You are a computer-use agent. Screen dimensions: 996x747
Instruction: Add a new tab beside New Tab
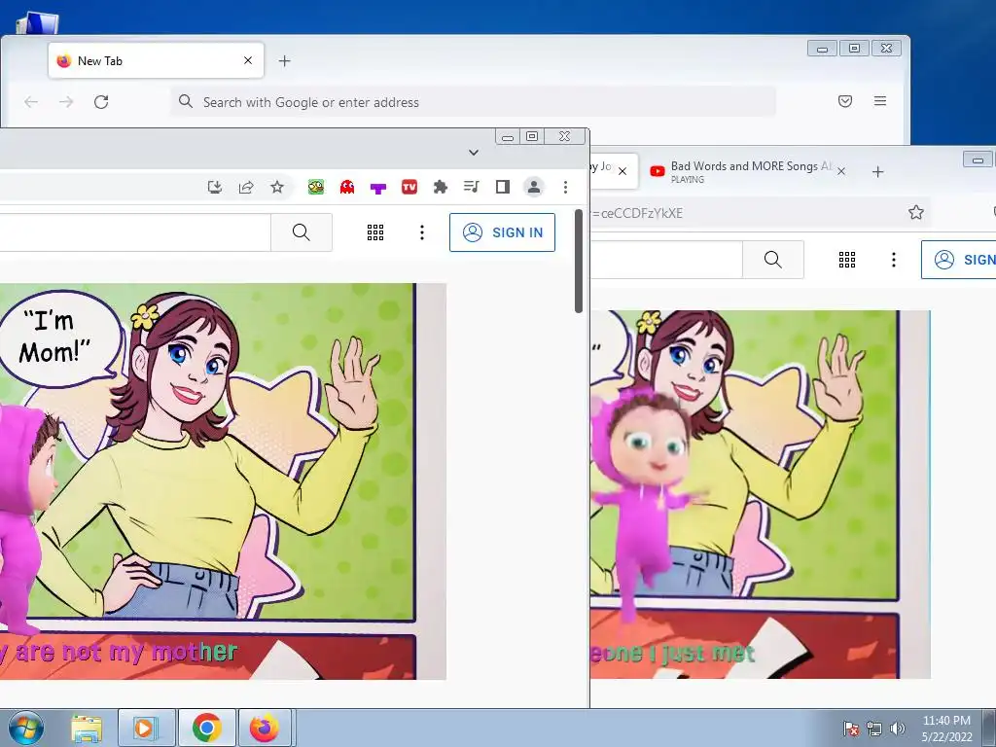pos(285,61)
